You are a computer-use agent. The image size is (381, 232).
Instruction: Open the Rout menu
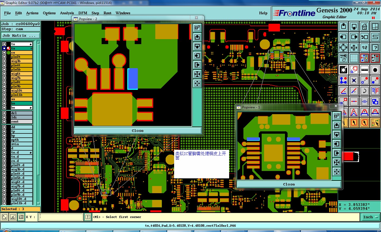107,13
